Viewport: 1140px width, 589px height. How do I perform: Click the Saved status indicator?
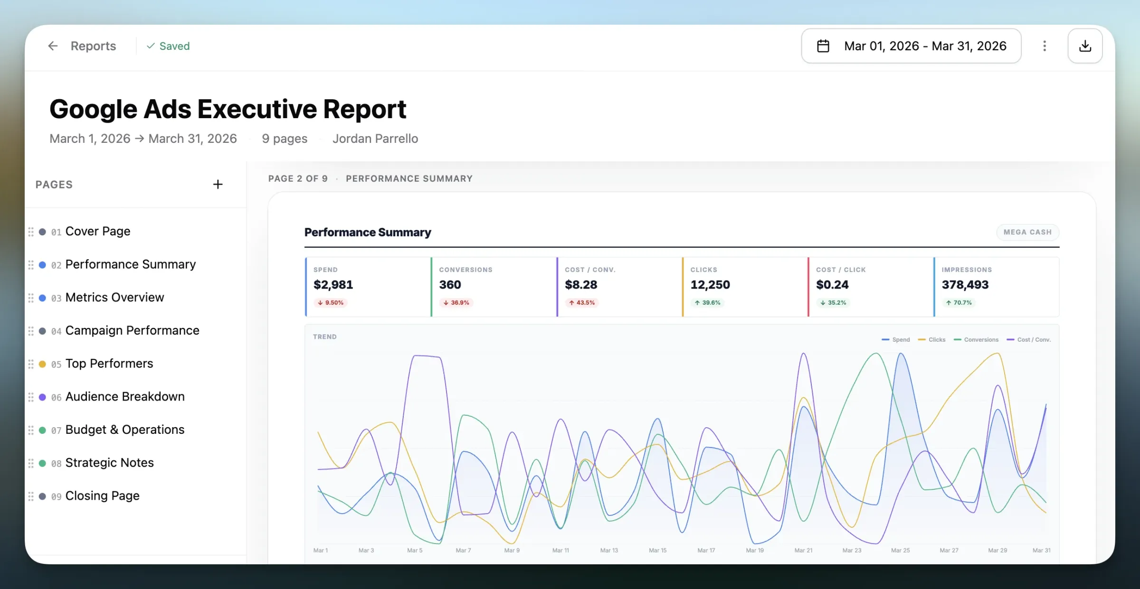pos(168,46)
